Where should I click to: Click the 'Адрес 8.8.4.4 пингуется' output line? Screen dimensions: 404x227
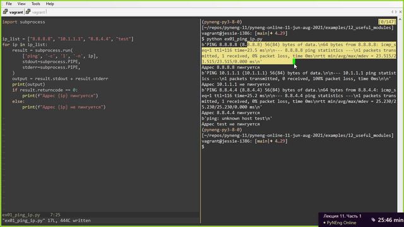[x=230, y=113]
